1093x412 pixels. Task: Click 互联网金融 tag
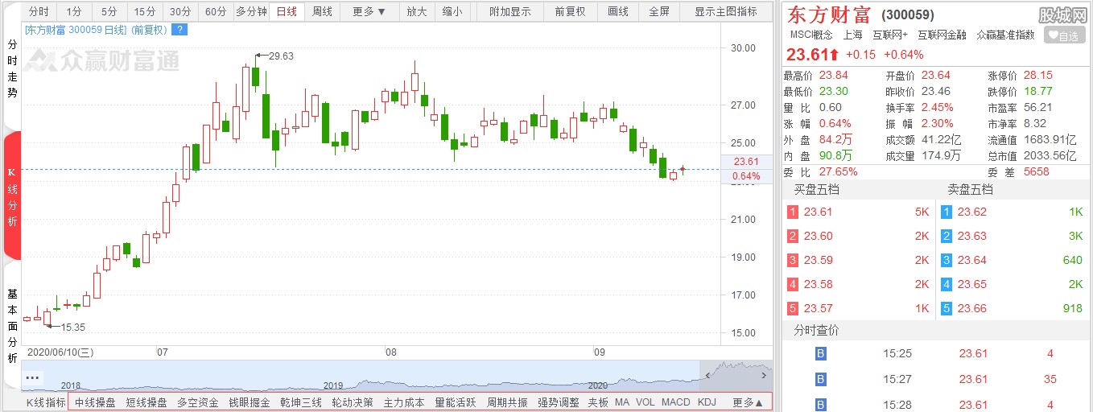click(x=942, y=35)
